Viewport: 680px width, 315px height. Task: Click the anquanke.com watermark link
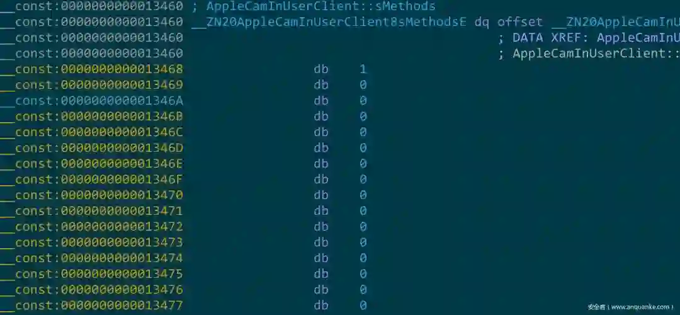(630, 307)
